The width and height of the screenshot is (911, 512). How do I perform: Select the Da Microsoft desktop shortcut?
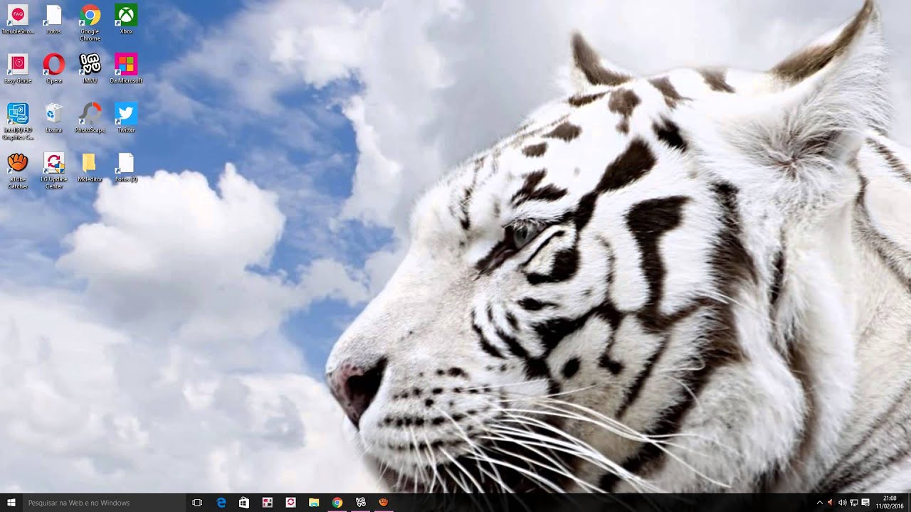coord(126,68)
